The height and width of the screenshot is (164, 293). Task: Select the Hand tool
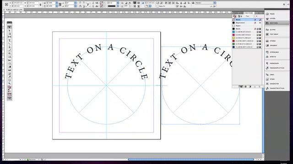(x=9, y=80)
